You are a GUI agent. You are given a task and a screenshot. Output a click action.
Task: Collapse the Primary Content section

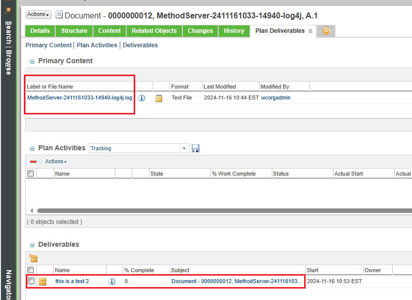point(31,61)
